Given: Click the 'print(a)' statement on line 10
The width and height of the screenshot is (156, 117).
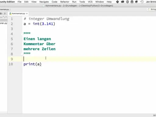Looking at the screenshot, I should pyautogui.click(x=32, y=64).
